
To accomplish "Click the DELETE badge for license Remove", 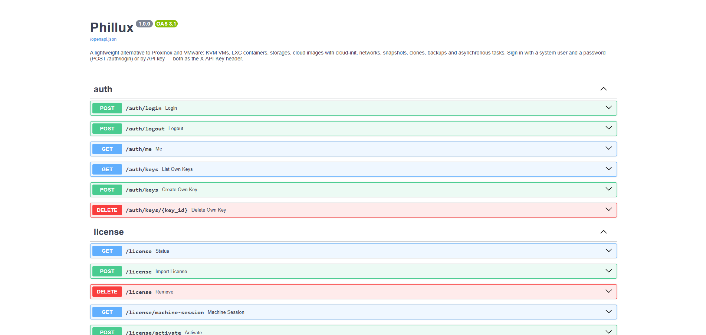I will click(107, 292).
